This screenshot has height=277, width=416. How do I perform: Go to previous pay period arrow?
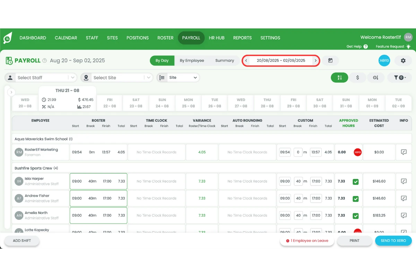coord(246,61)
